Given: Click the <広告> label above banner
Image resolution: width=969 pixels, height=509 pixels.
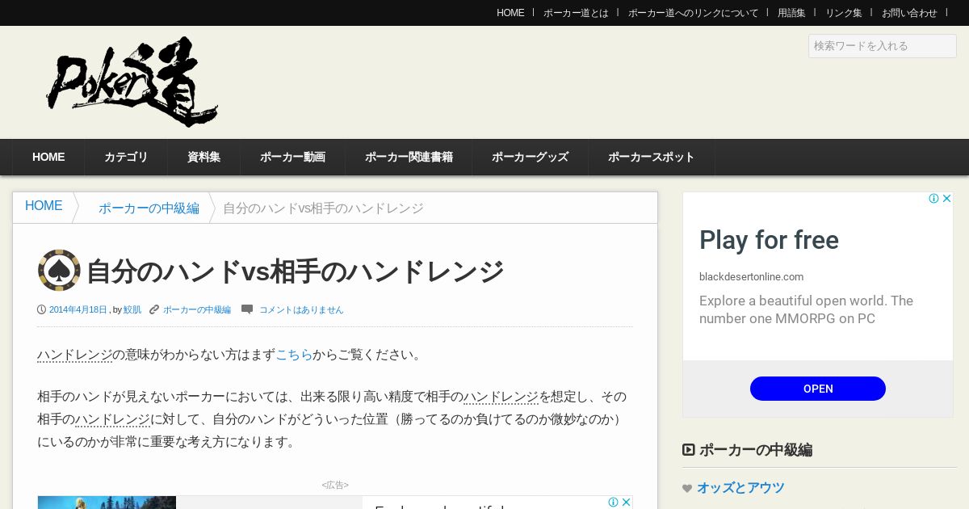Looking at the screenshot, I should [x=335, y=485].
